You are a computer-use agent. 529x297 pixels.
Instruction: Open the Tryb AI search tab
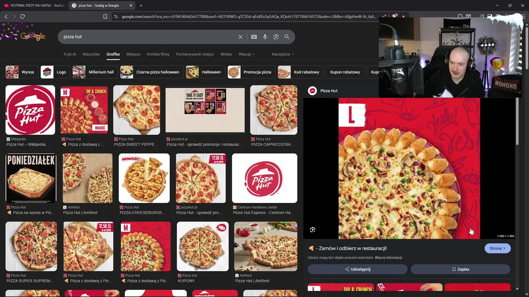click(x=69, y=54)
